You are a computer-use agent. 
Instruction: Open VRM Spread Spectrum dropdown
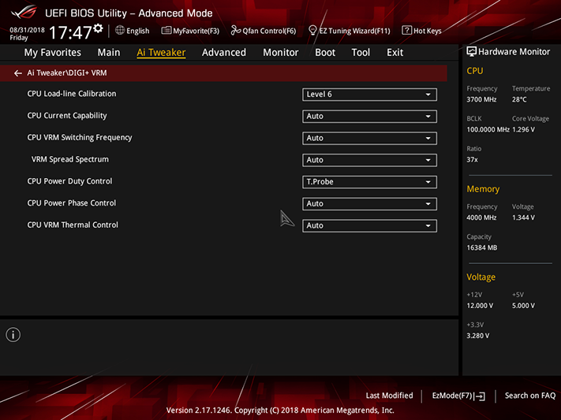[x=369, y=160]
